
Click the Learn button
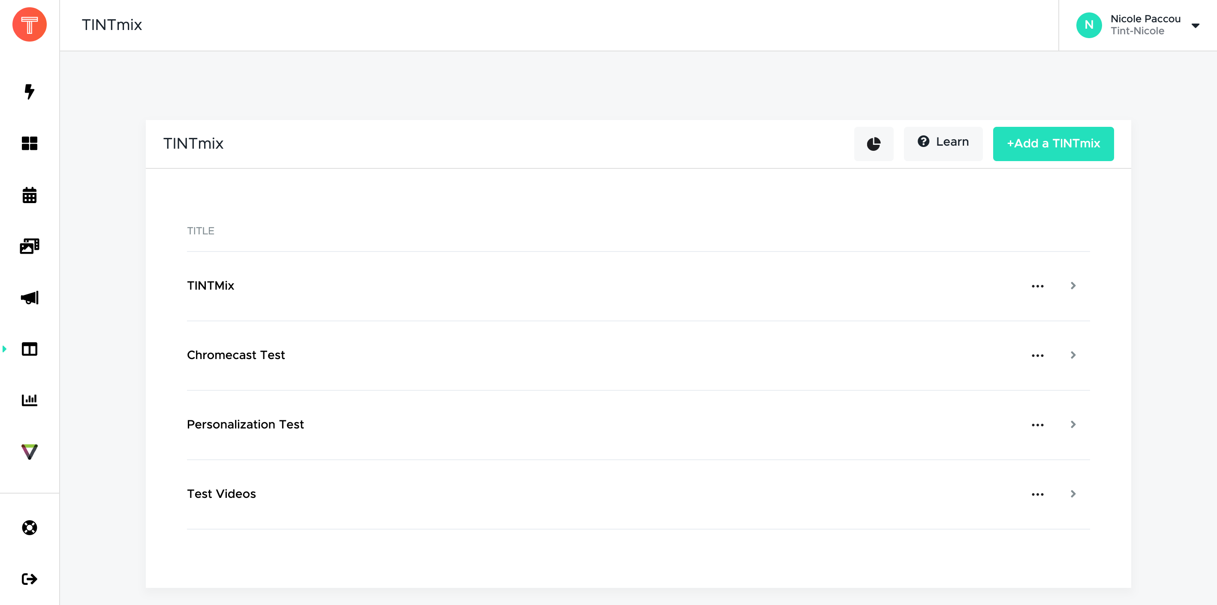tap(943, 142)
